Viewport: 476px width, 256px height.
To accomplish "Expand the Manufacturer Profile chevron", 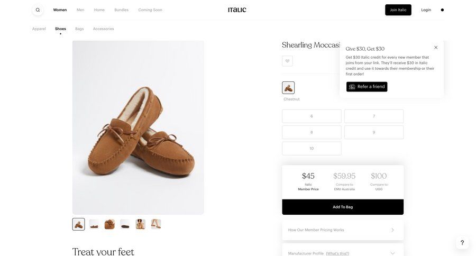I will click(392, 253).
